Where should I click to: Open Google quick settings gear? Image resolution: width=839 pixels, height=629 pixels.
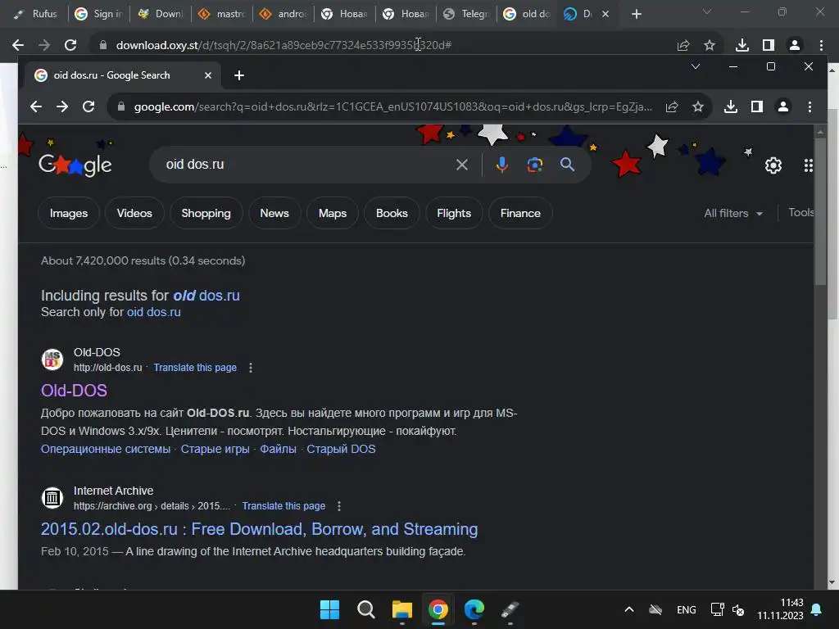pos(773,165)
